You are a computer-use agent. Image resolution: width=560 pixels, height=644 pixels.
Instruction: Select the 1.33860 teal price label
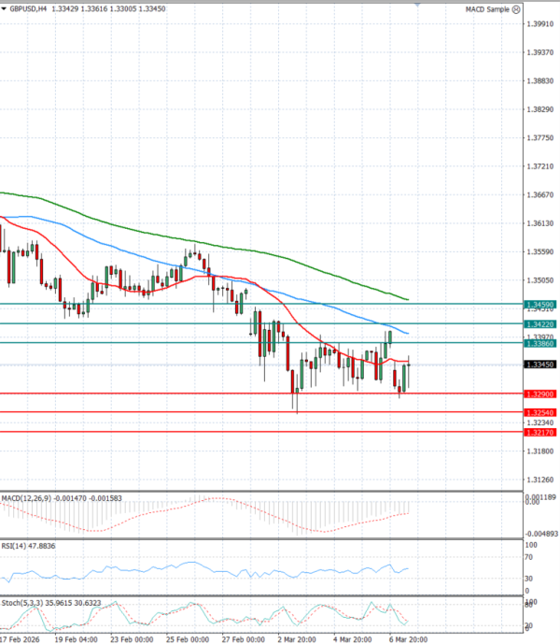point(540,344)
